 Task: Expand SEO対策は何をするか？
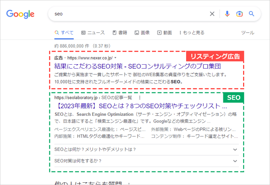click(x=147, y=161)
